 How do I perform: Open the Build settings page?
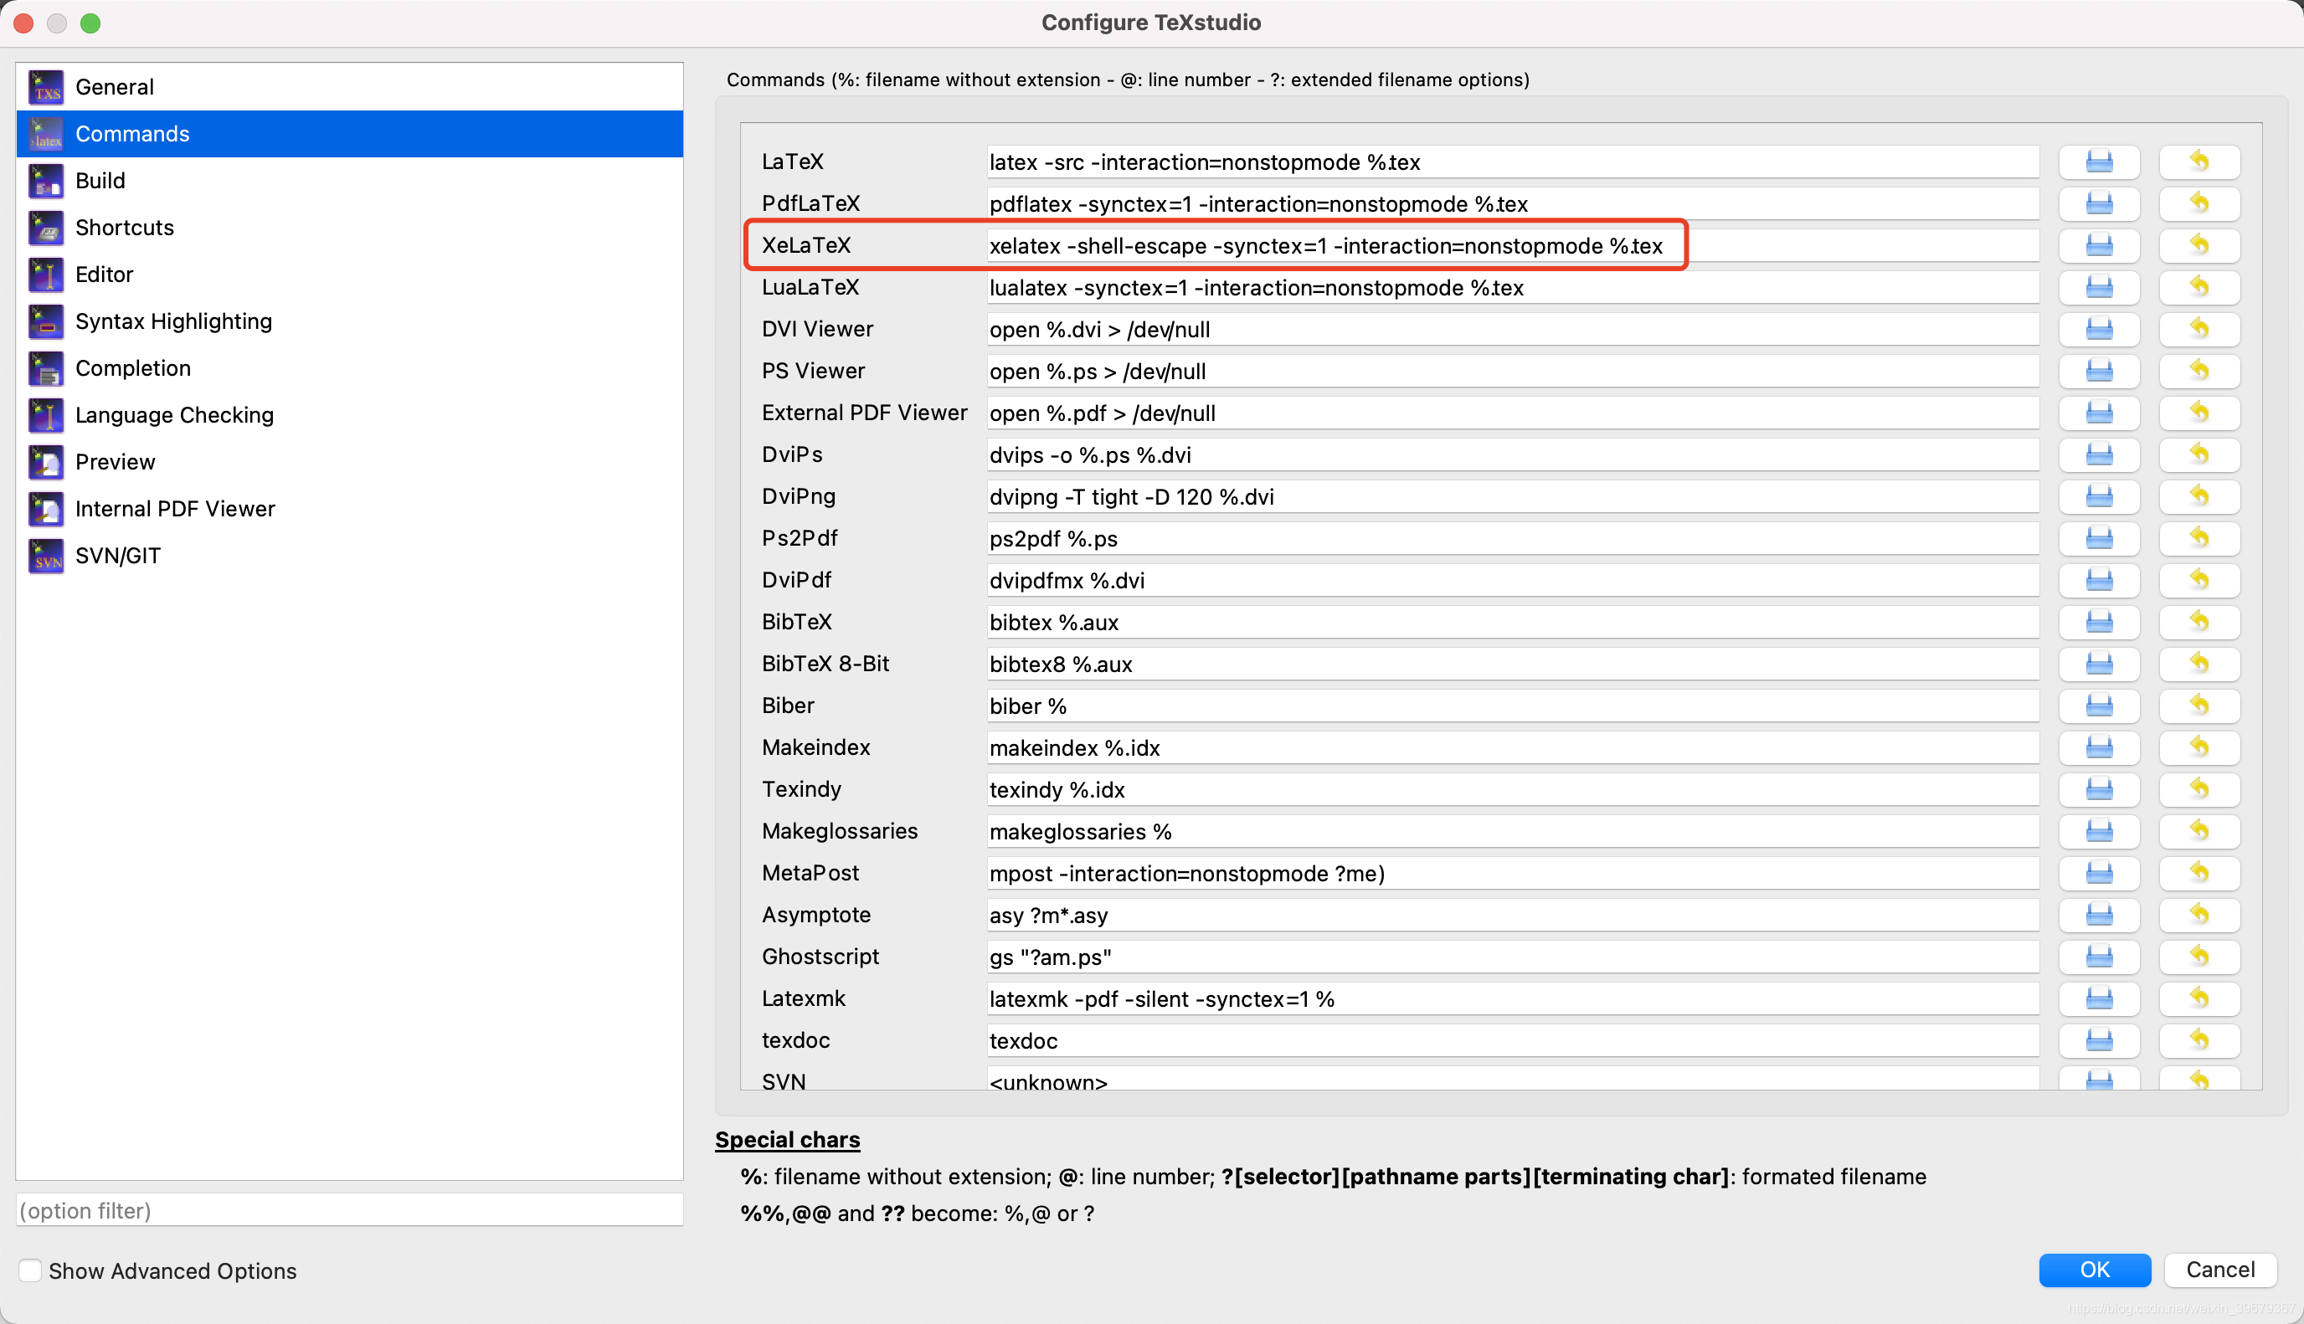coord(100,181)
